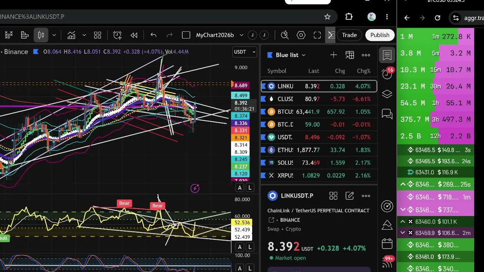
Task: Toggle the highlighted panel button left of Trade
Action: [330, 35]
